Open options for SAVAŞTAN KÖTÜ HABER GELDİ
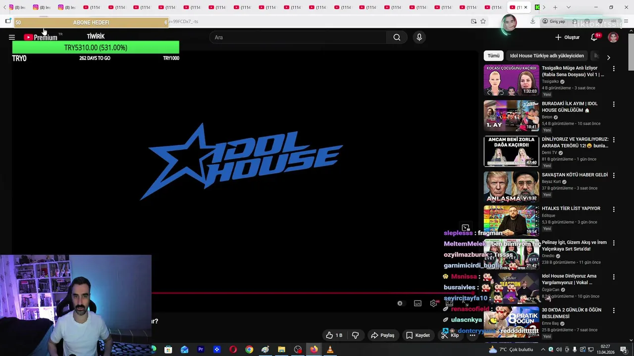The width and height of the screenshot is (634, 356). 614,176
